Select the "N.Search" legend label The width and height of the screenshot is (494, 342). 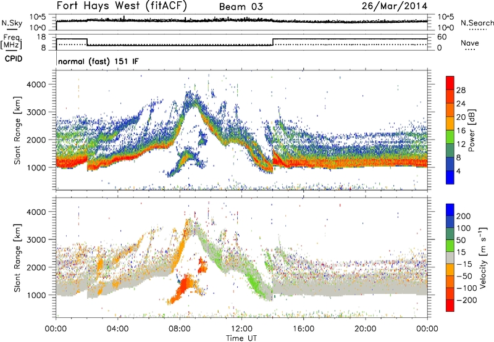coord(477,23)
